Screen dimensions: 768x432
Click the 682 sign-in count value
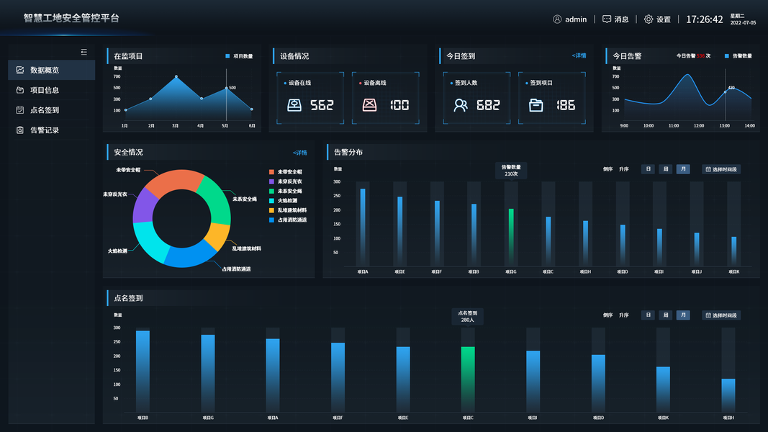pos(488,105)
